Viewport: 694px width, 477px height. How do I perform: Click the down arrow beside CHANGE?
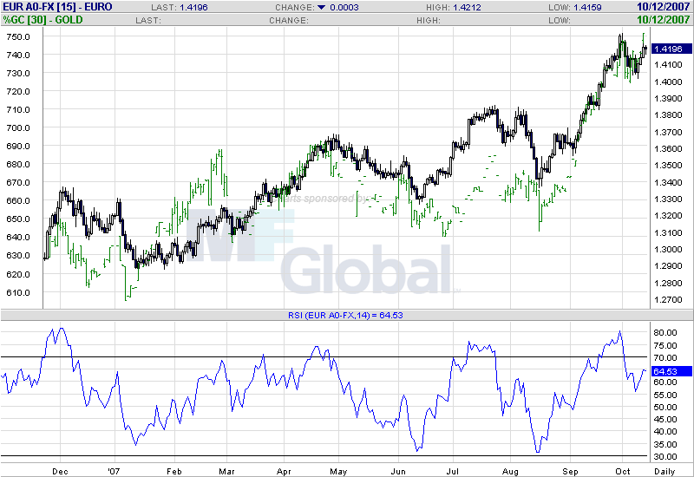click(x=321, y=7)
